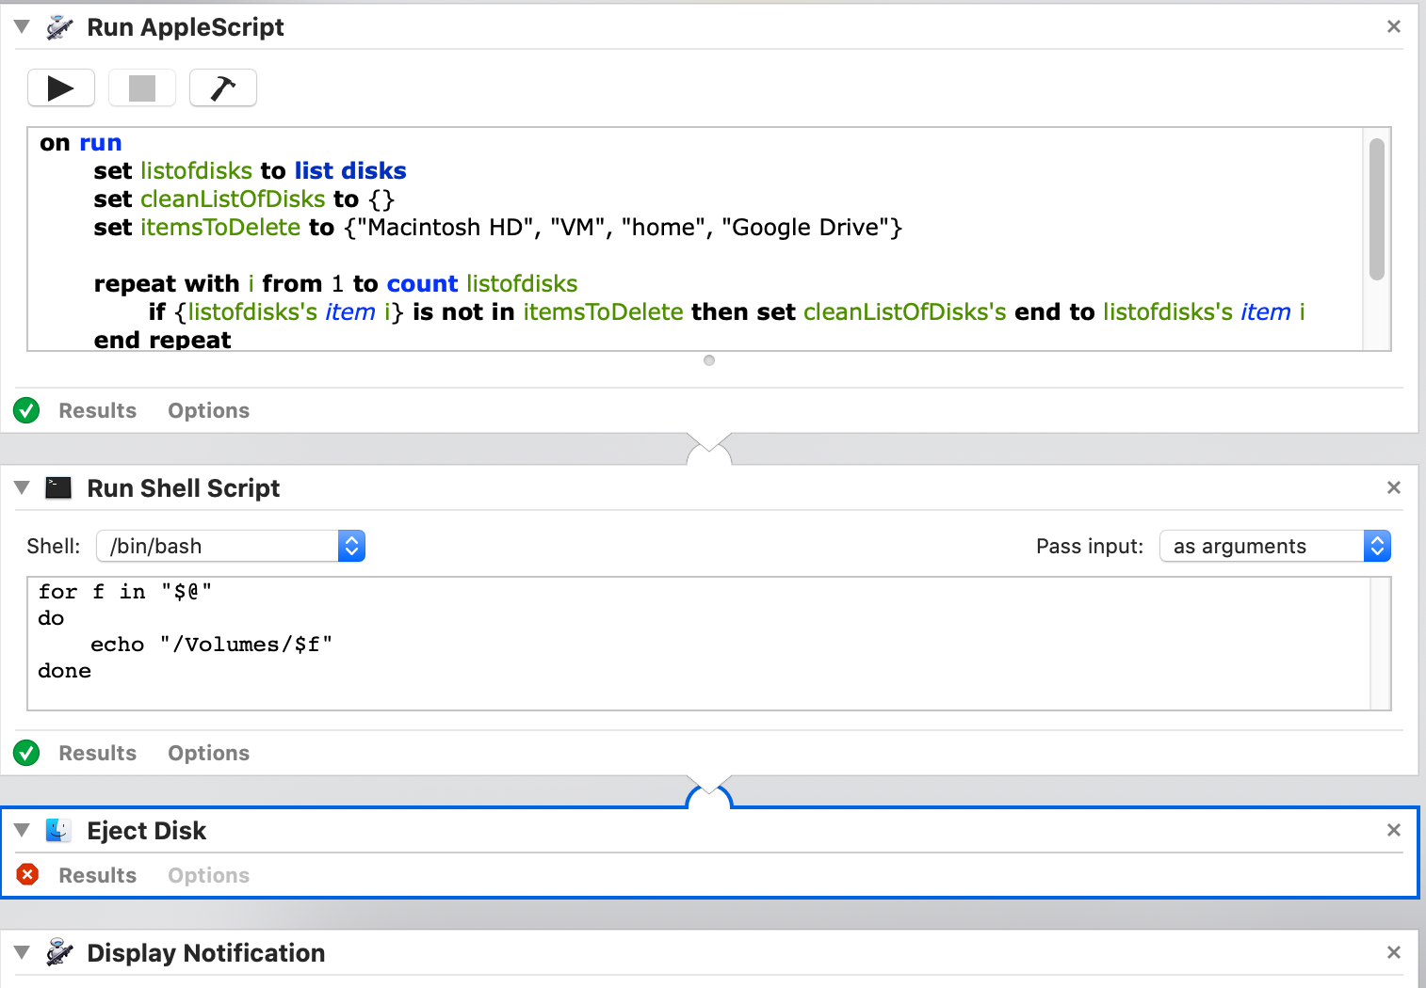Click the 'set cleanListOfDisks to {}' line

[244, 199]
